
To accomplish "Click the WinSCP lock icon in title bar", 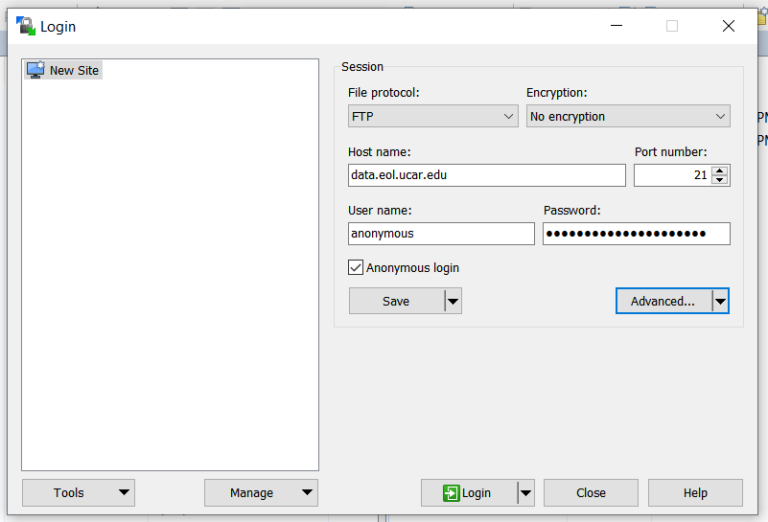I will (x=26, y=26).
